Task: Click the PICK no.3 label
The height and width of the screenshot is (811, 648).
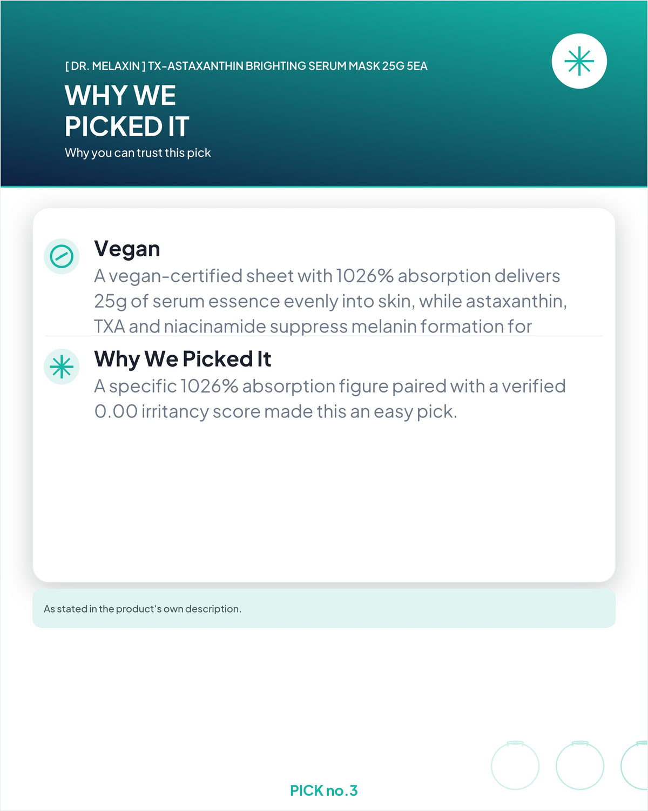Action: pos(324,790)
